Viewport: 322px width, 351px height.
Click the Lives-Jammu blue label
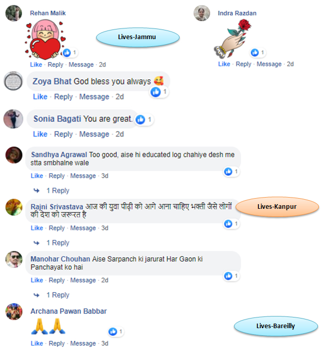click(x=138, y=37)
